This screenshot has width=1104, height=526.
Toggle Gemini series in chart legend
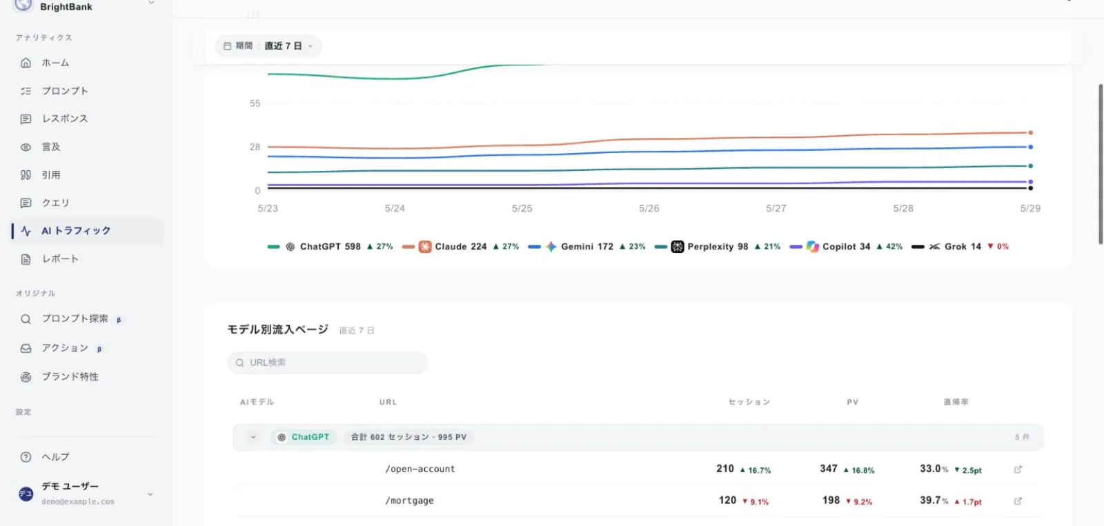586,247
